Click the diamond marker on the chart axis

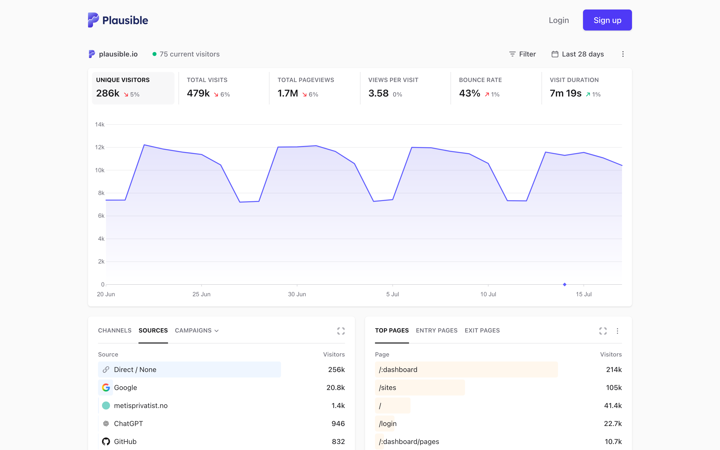[564, 284]
